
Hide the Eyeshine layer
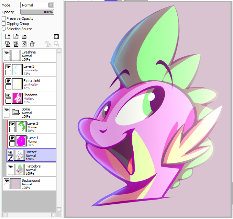click(x=6, y=52)
